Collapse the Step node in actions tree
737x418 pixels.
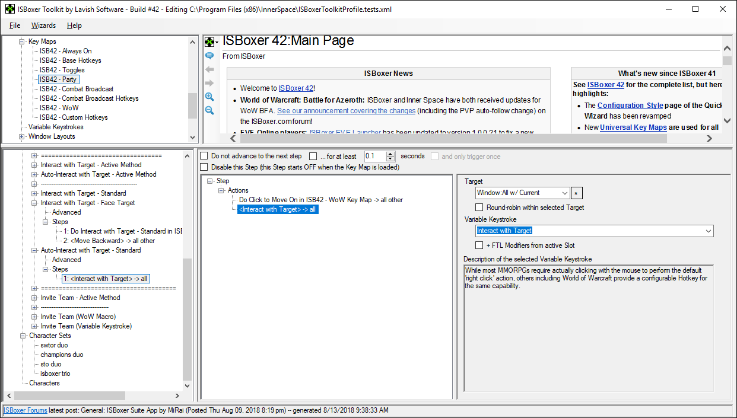pos(210,181)
